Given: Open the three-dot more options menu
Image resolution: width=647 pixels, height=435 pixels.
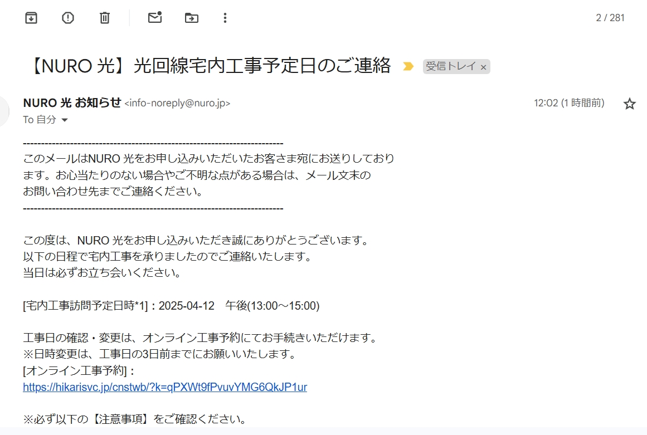Looking at the screenshot, I should point(225,18).
